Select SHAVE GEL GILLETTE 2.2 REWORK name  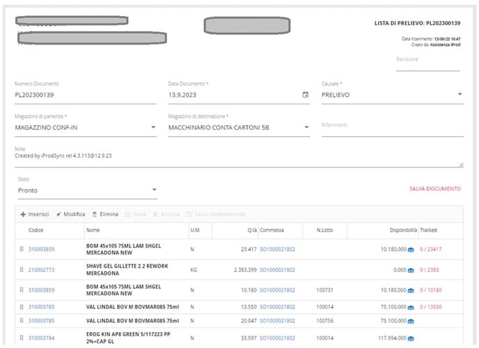click(x=127, y=270)
